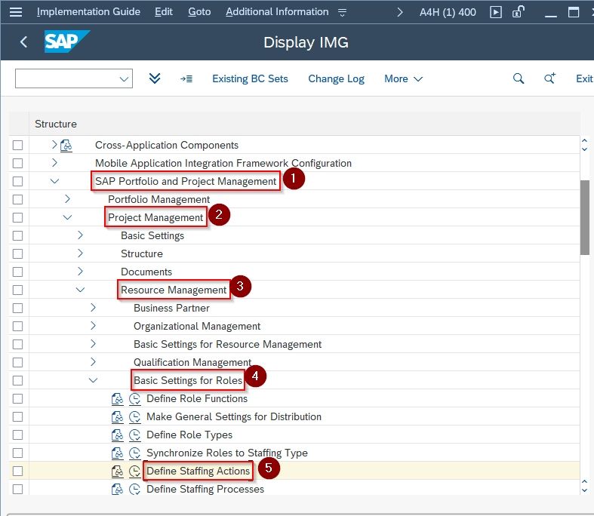594x516 pixels.
Task: Expand Mobile Application Integration Framework node
Action: pyautogui.click(x=54, y=163)
